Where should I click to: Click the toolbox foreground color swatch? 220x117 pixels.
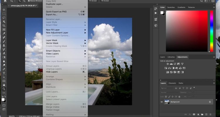pos(3,99)
